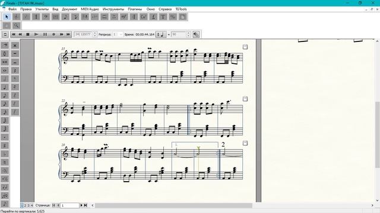Choose half note duration in palette

click(x=5, y=79)
